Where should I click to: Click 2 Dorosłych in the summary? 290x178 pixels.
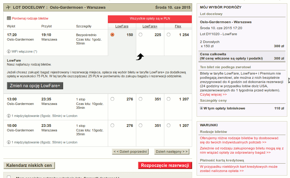[x=210, y=42]
